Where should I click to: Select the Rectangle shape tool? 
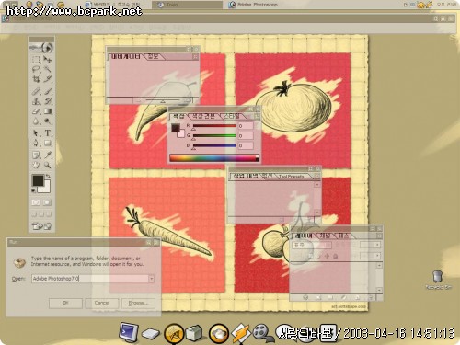[47, 144]
